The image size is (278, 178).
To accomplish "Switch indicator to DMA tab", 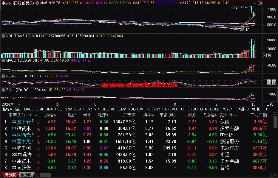I will tap(49, 109).
